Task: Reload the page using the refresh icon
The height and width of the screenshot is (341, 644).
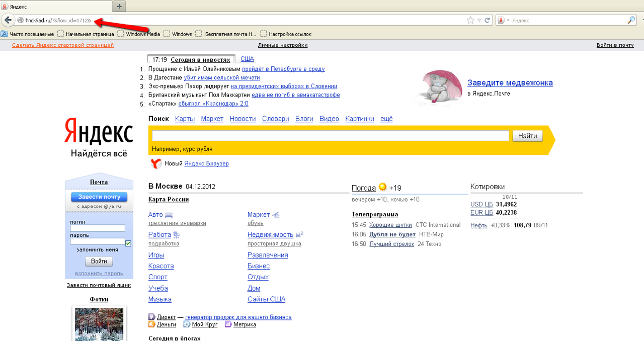Action: pos(487,20)
